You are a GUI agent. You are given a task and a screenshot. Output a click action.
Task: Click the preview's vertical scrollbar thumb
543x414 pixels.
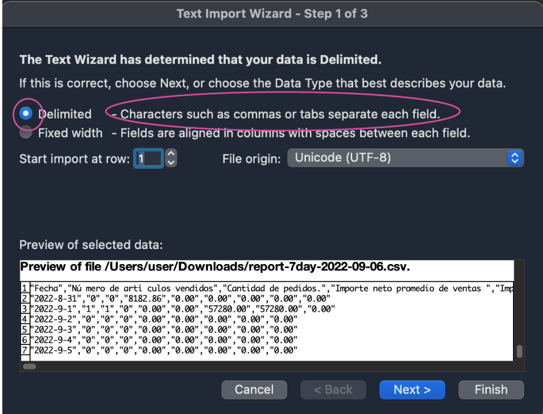coord(519,351)
